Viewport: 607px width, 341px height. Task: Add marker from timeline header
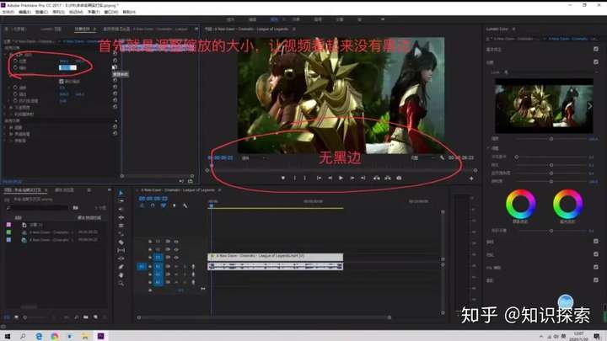(175, 205)
